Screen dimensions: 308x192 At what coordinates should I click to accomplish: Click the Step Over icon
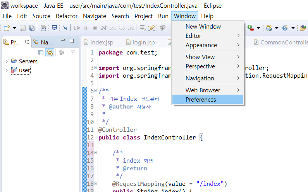(122, 28)
